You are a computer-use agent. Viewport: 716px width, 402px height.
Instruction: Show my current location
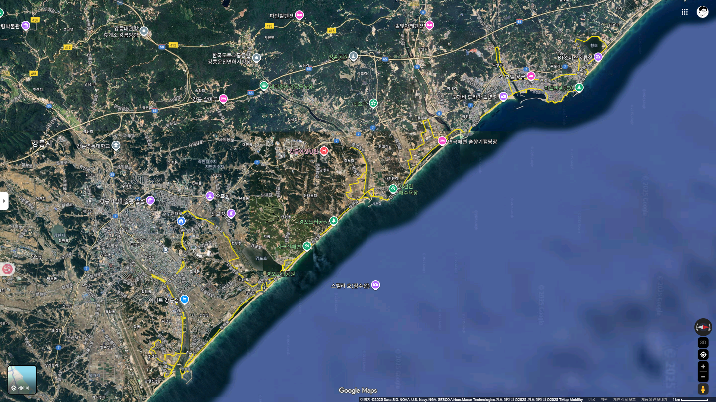click(x=703, y=355)
